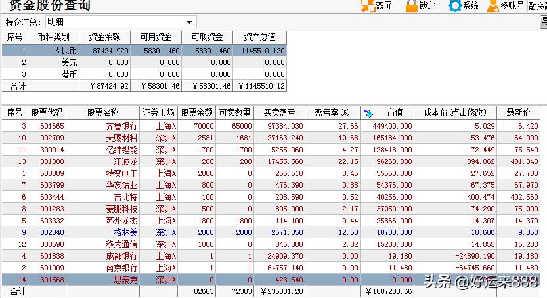
Task: Sort by 可卖数量 column header
Action: (x=234, y=113)
